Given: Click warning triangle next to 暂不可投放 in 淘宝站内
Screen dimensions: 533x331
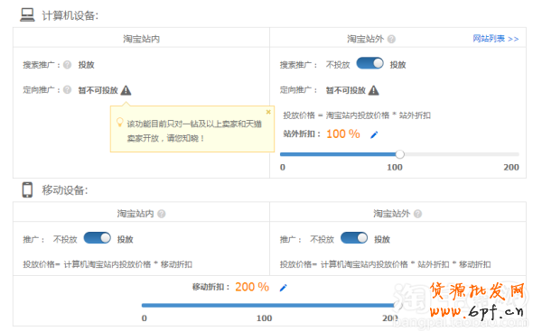Looking at the screenshot, I should point(126,90).
